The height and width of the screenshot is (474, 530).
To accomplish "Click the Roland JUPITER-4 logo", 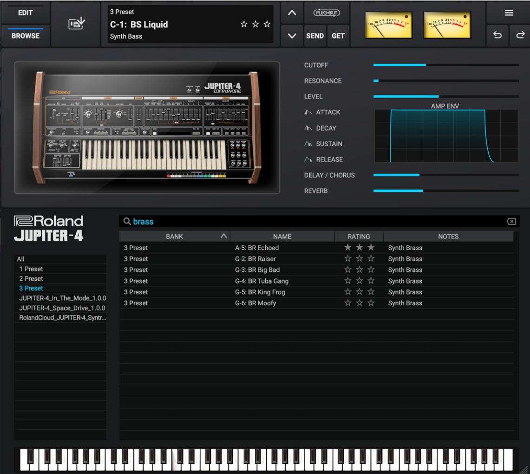I will click(x=49, y=229).
